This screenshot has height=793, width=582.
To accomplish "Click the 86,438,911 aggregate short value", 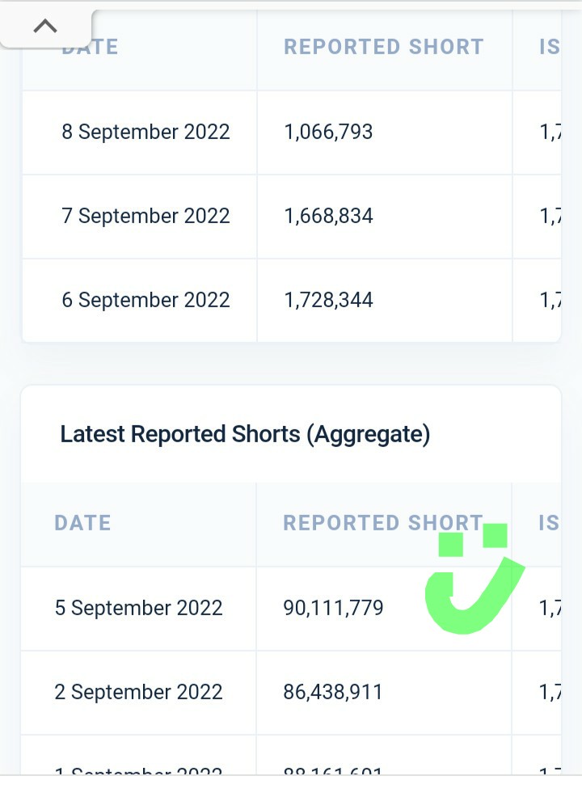I will tap(333, 692).
